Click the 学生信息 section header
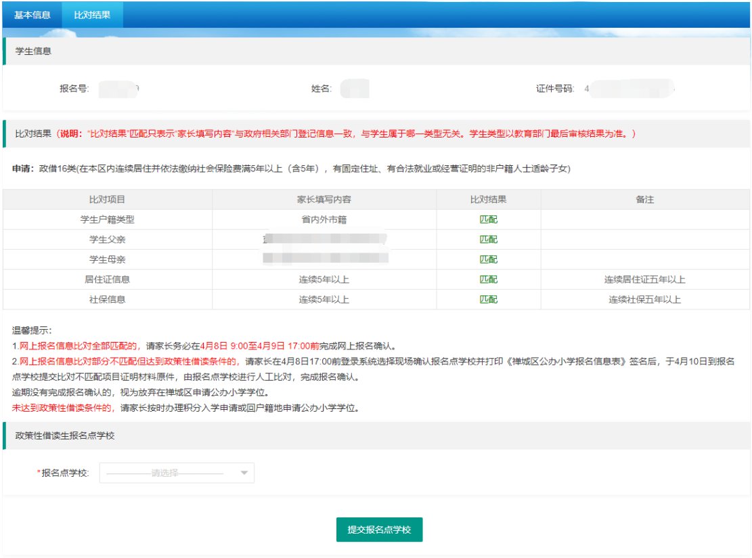This screenshot has width=752, height=558. pos(34,51)
